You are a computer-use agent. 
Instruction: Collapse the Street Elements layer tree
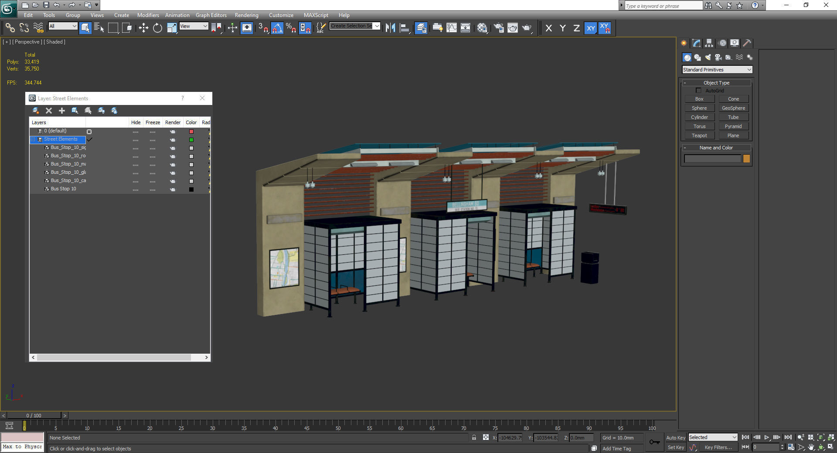pyautogui.click(x=33, y=139)
